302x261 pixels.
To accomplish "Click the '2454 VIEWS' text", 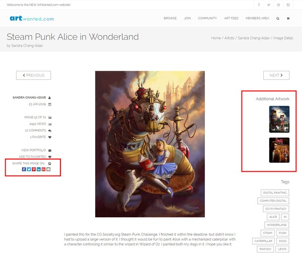I will 38,124.
